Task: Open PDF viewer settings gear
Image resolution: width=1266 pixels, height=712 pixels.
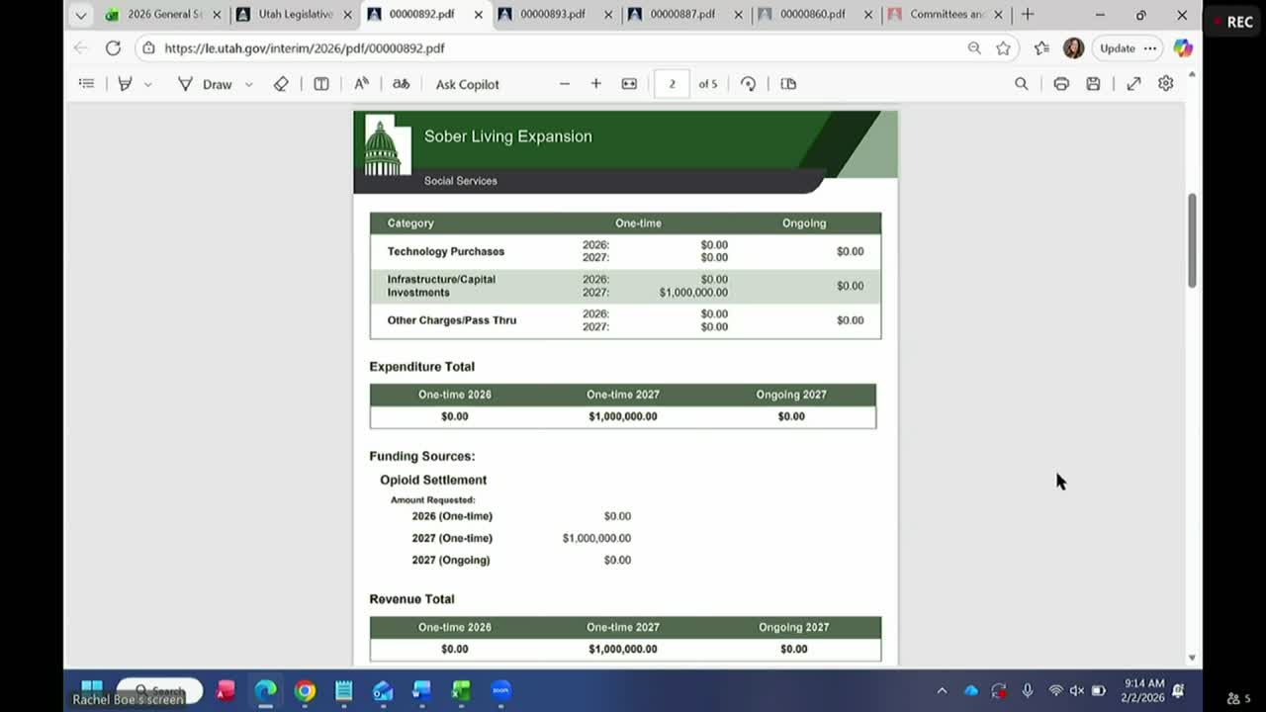Action: [x=1166, y=84]
